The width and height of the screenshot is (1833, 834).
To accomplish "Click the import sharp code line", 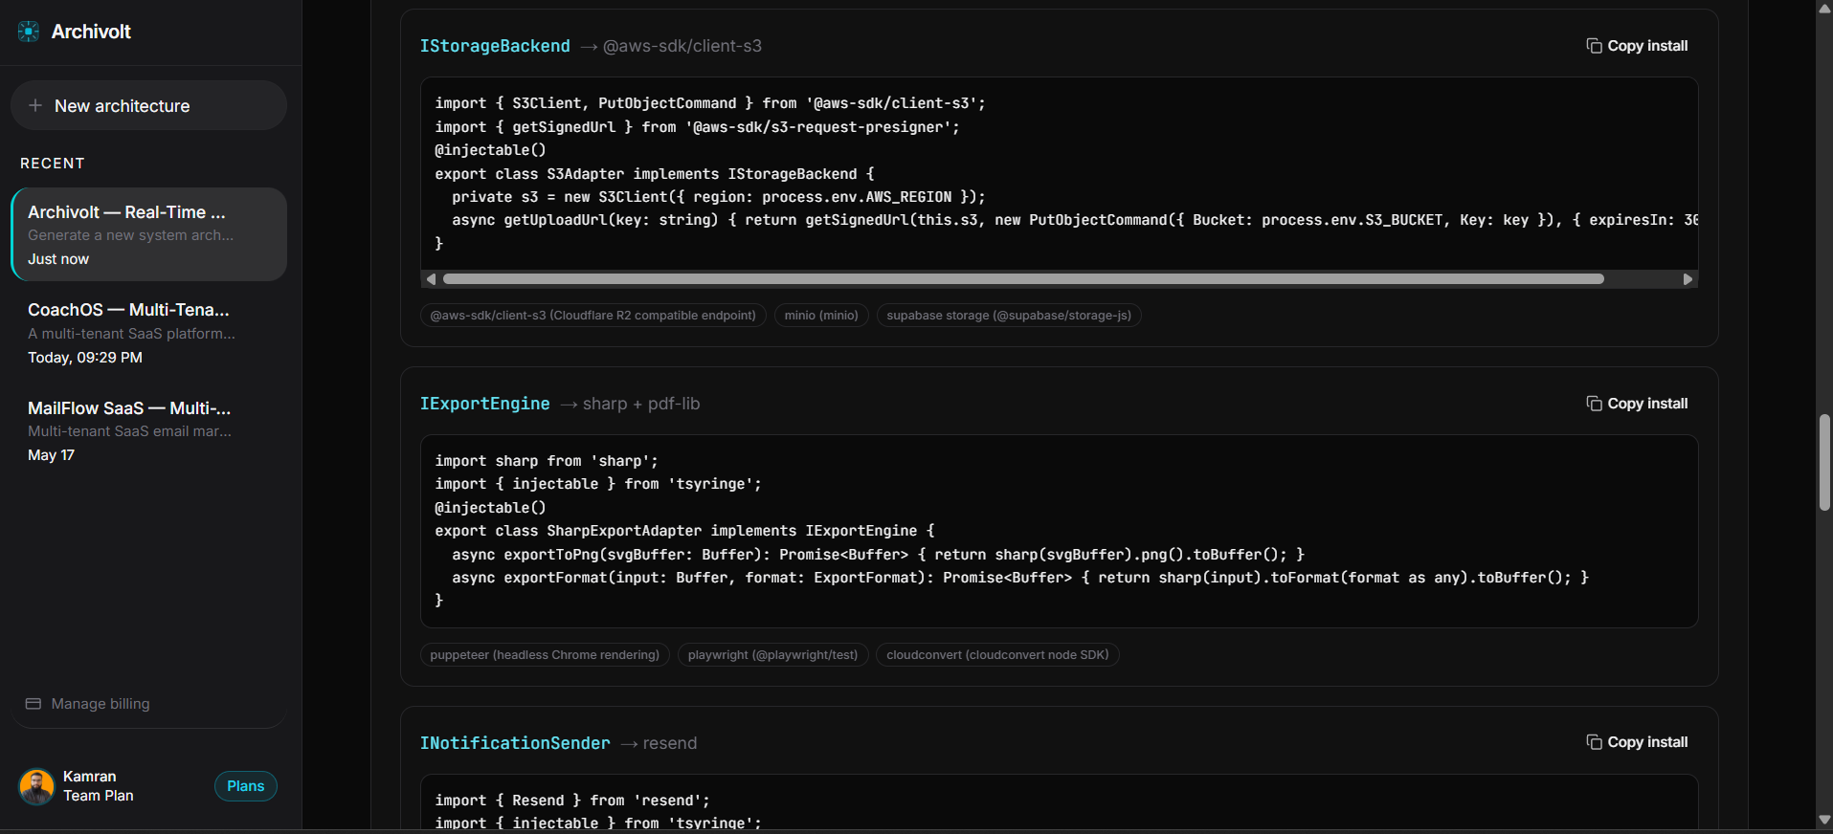I will point(547,461).
